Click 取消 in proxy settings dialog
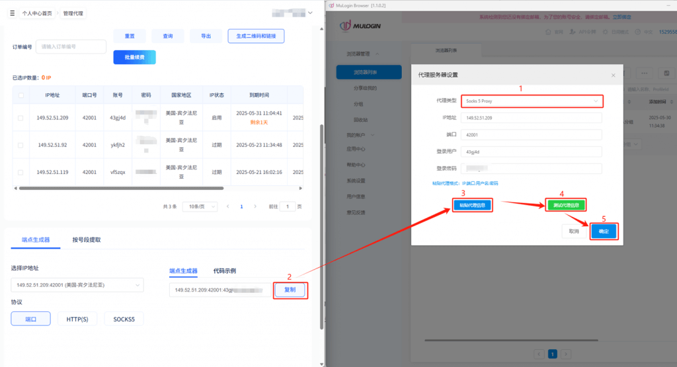Viewport: 677px width, 367px height. [x=574, y=231]
